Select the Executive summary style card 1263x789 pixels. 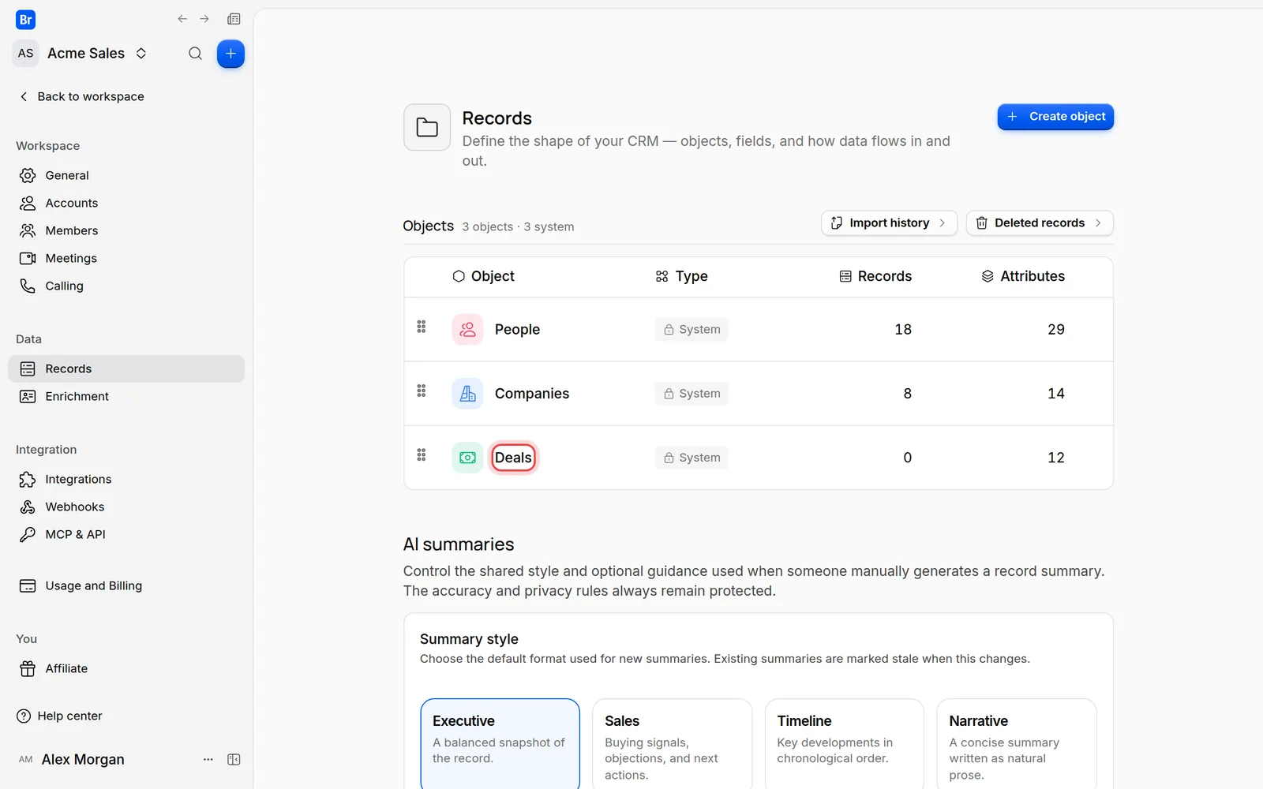point(500,743)
